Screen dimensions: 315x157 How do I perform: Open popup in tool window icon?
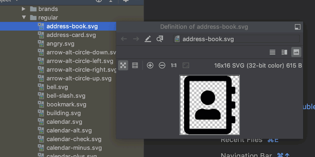(x=297, y=27)
